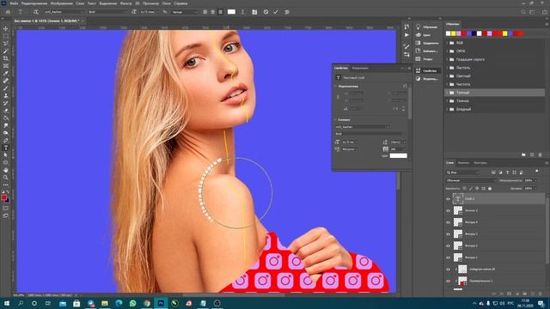Image resolution: width=550 pixels, height=309 pixels.
Task: Switch to the Коррекция tab in properties
Action: tap(360, 68)
